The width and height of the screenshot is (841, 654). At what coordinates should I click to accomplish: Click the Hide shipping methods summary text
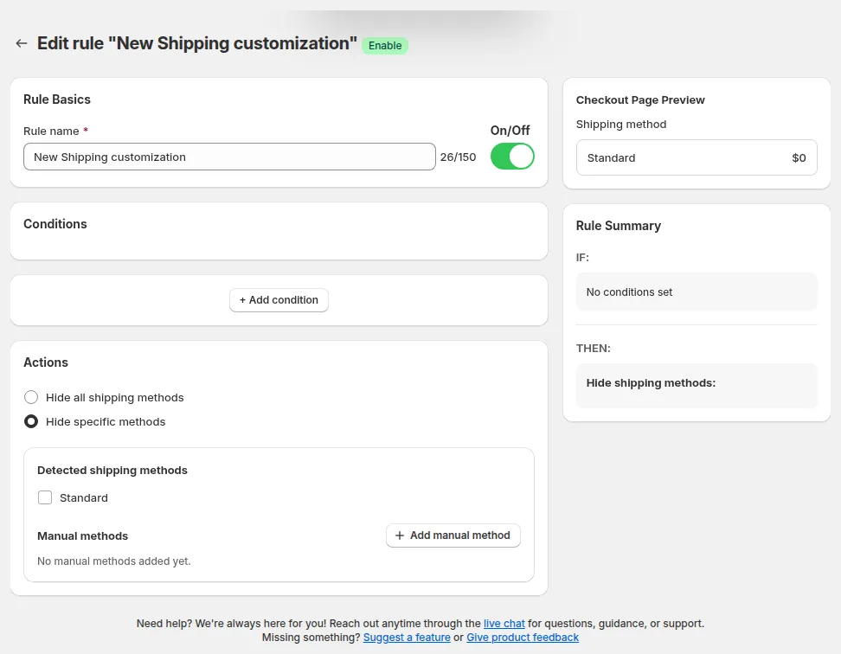click(x=651, y=382)
